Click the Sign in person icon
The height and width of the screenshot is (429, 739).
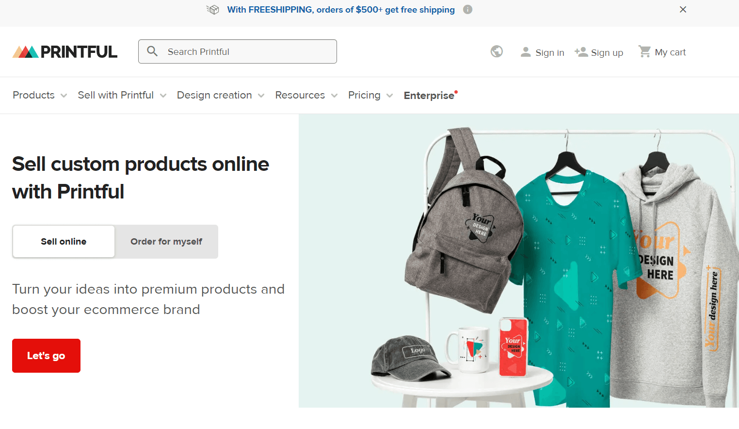click(526, 52)
